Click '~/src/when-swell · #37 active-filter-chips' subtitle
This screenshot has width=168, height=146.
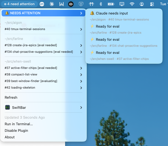(x=119, y=59)
